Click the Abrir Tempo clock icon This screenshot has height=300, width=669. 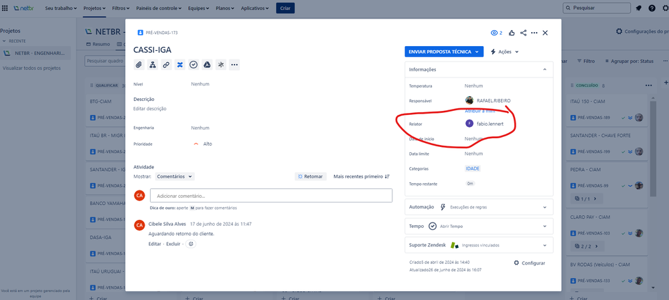point(432,226)
